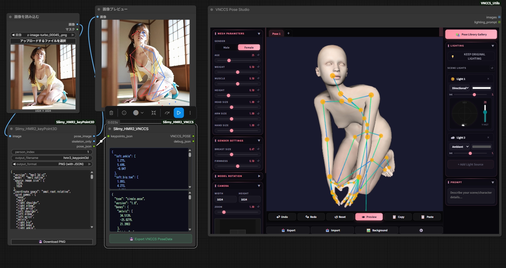Viewport: 506px width, 268px height.
Task: Collapse the Prompt section
Action: point(493,182)
